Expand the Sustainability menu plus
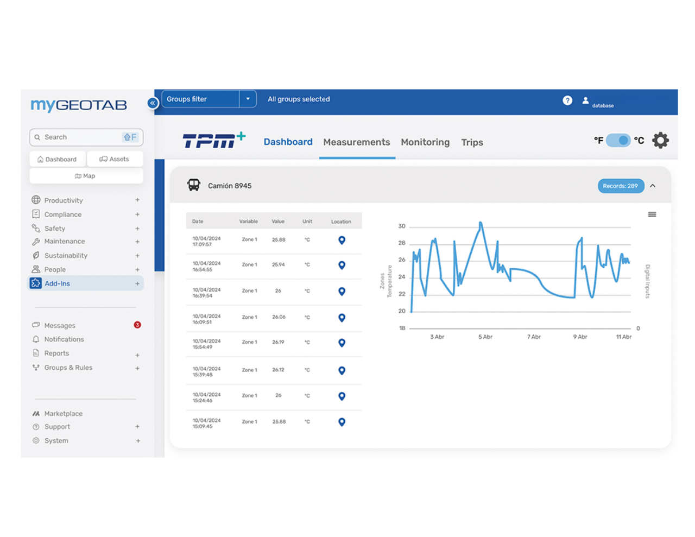695x537 pixels. [x=137, y=256]
